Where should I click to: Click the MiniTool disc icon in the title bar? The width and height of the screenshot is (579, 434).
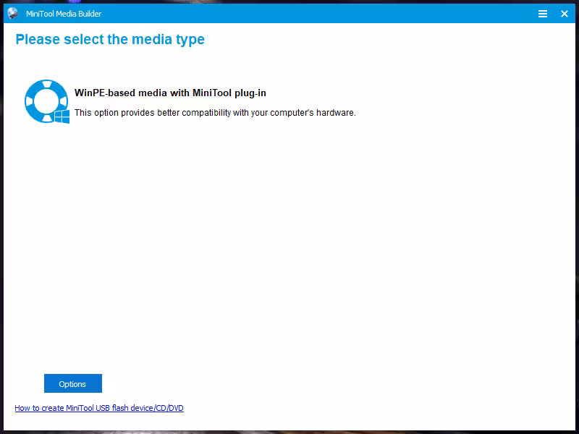(13, 14)
